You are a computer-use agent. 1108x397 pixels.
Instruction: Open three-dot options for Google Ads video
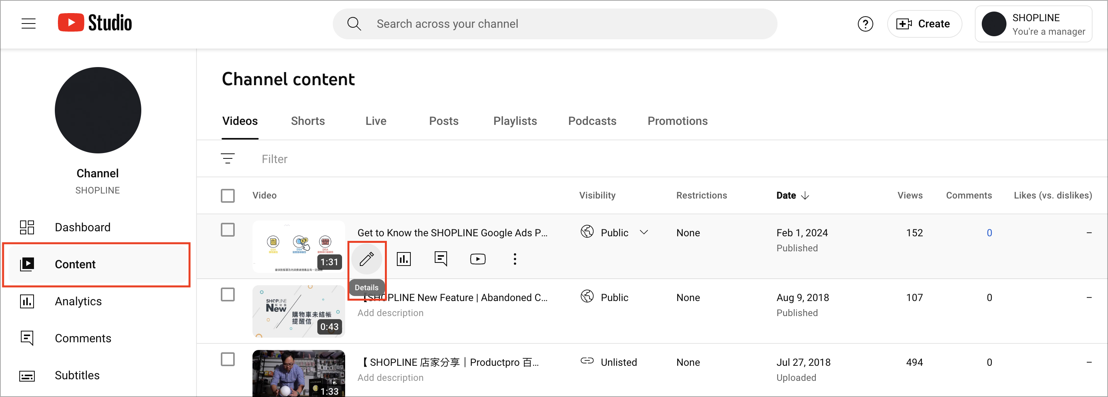click(515, 259)
